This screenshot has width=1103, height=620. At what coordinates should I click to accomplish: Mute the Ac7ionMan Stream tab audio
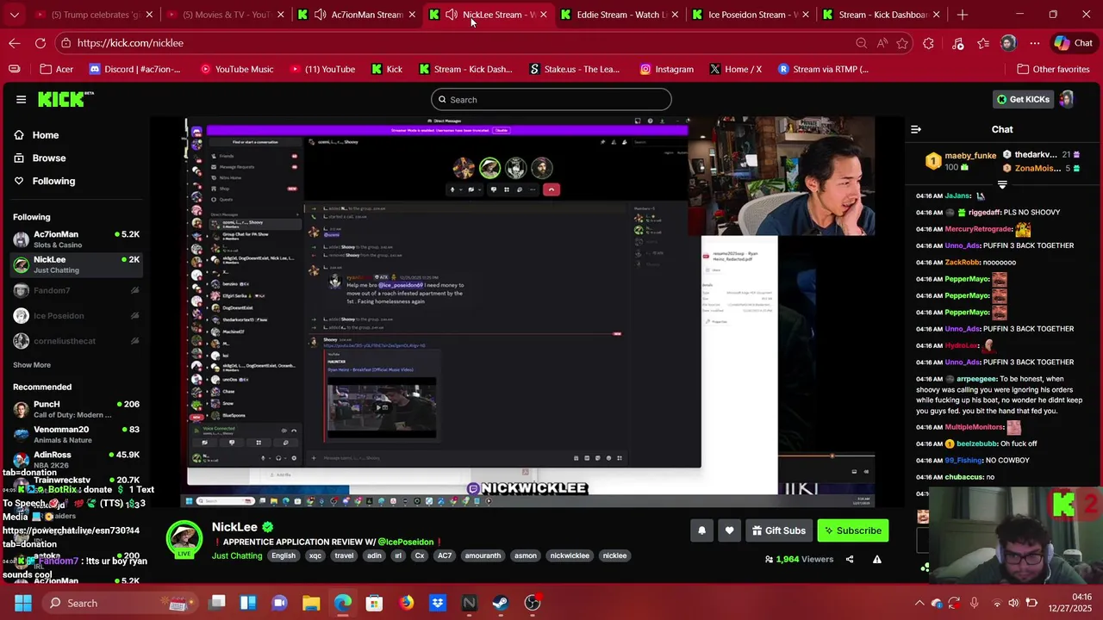(x=321, y=15)
